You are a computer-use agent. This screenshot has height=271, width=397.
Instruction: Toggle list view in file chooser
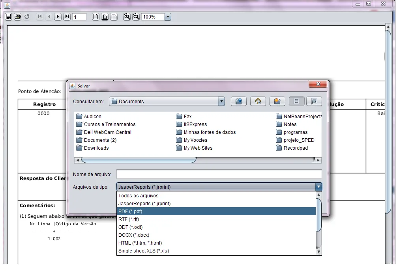point(297,101)
